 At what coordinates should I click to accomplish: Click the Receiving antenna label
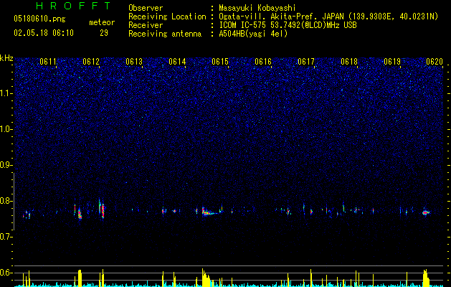click(x=165, y=34)
